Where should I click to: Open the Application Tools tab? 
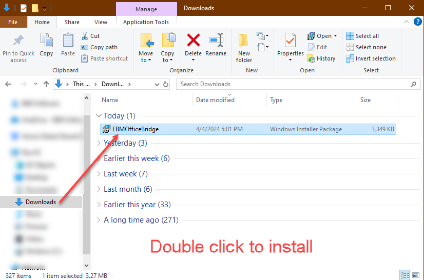(146, 22)
